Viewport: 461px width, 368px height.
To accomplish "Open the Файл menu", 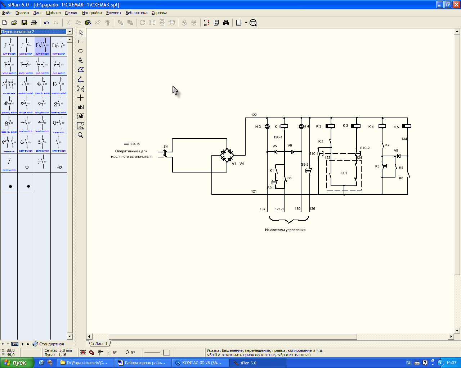I will 6,13.
